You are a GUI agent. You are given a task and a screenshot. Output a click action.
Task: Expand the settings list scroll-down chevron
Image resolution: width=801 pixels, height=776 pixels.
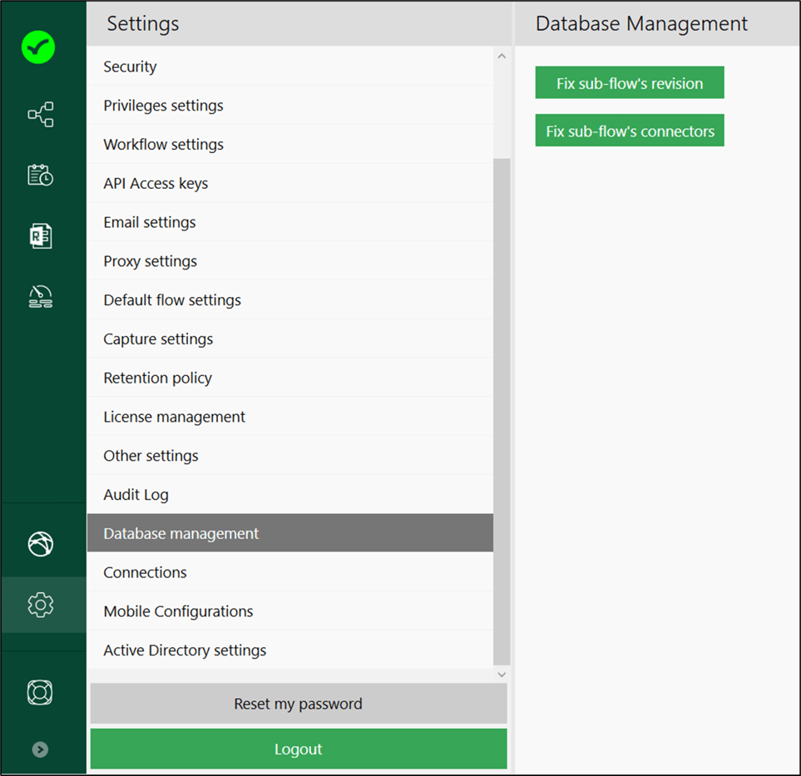(x=501, y=675)
